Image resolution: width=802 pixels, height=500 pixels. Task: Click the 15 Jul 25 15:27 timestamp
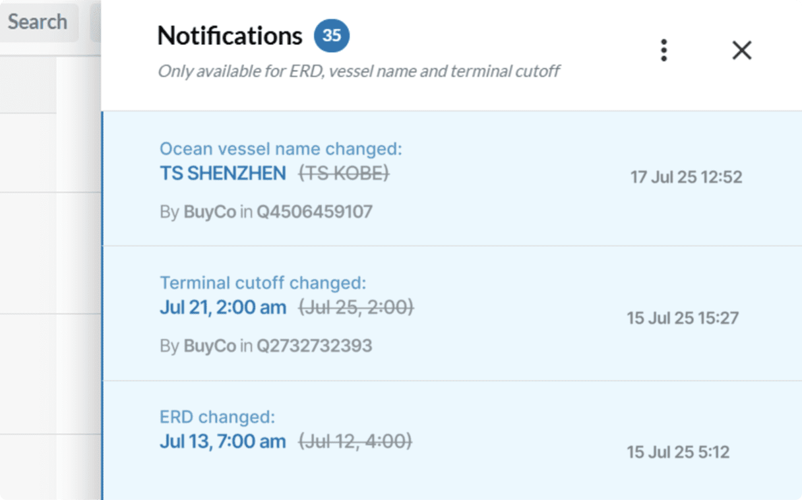click(683, 318)
